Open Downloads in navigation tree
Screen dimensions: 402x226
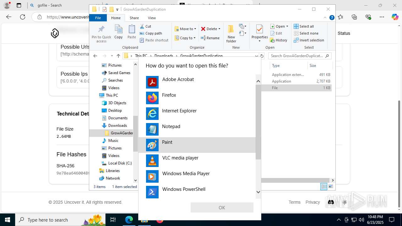tap(114, 125)
